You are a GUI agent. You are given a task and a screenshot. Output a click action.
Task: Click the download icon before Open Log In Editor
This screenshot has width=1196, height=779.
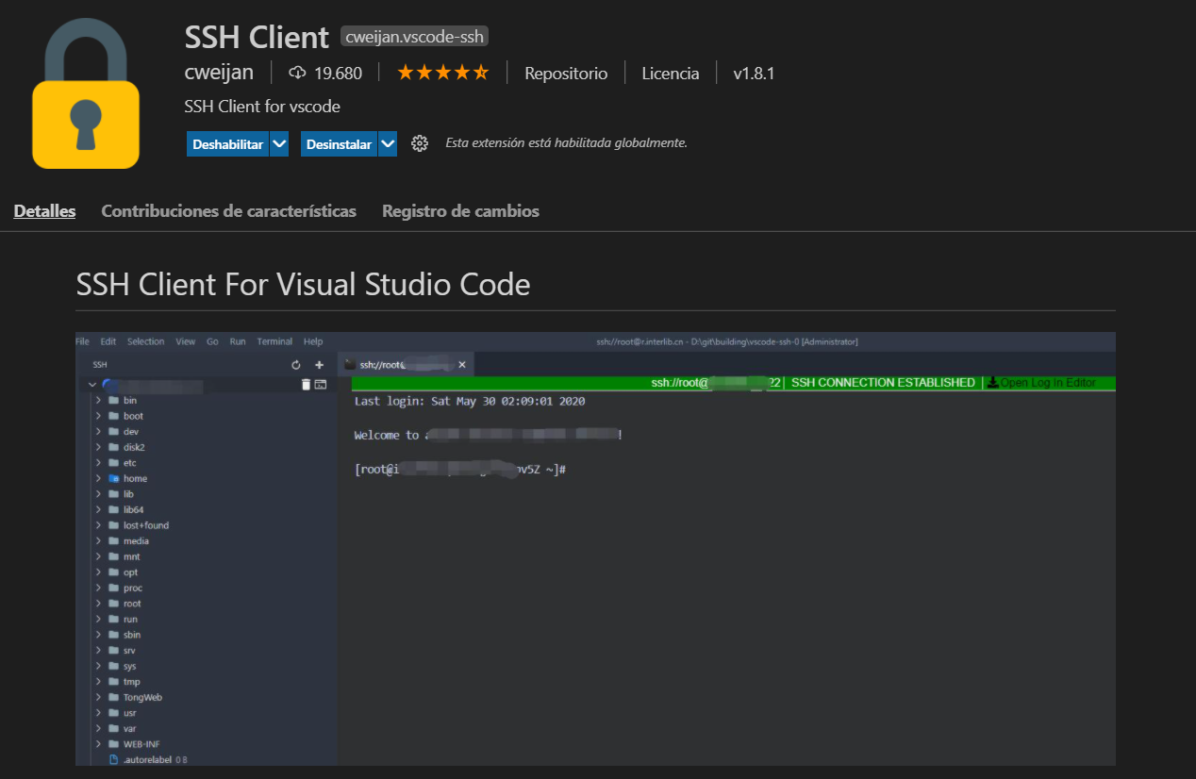[x=992, y=383]
